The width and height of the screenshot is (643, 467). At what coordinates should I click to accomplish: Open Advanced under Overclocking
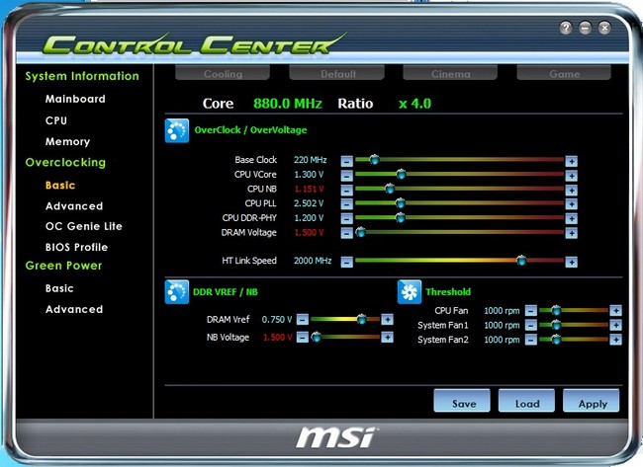point(74,206)
